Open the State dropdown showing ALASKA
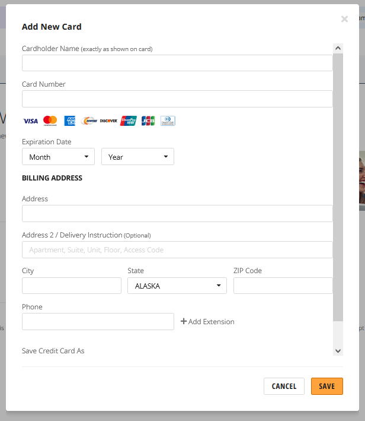 [x=177, y=286]
